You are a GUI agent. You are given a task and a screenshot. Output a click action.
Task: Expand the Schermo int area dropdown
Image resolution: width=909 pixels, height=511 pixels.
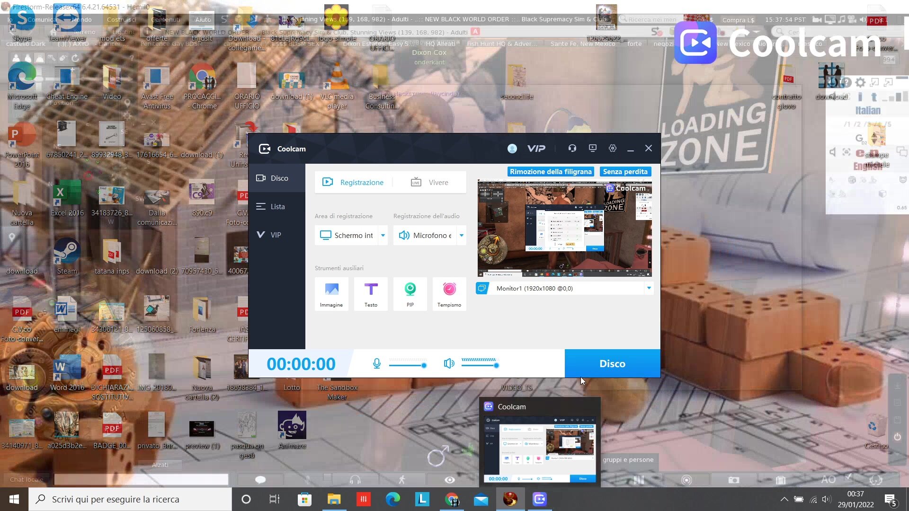383,235
